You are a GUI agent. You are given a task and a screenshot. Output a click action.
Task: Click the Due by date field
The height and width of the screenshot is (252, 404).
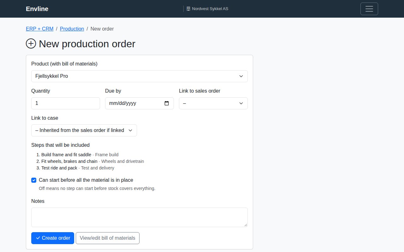(x=140, y=103)
